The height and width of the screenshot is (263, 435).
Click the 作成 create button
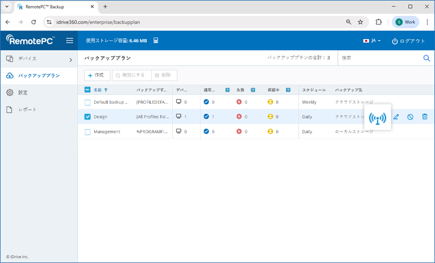[x=97, y=75]
